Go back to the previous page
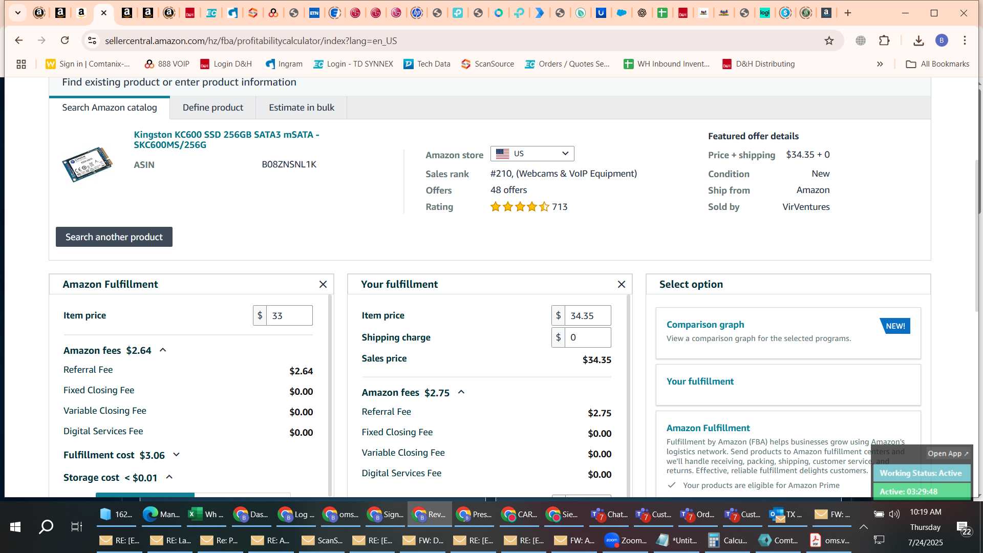This screenshot has width=983, height=553. pos(19,40)
